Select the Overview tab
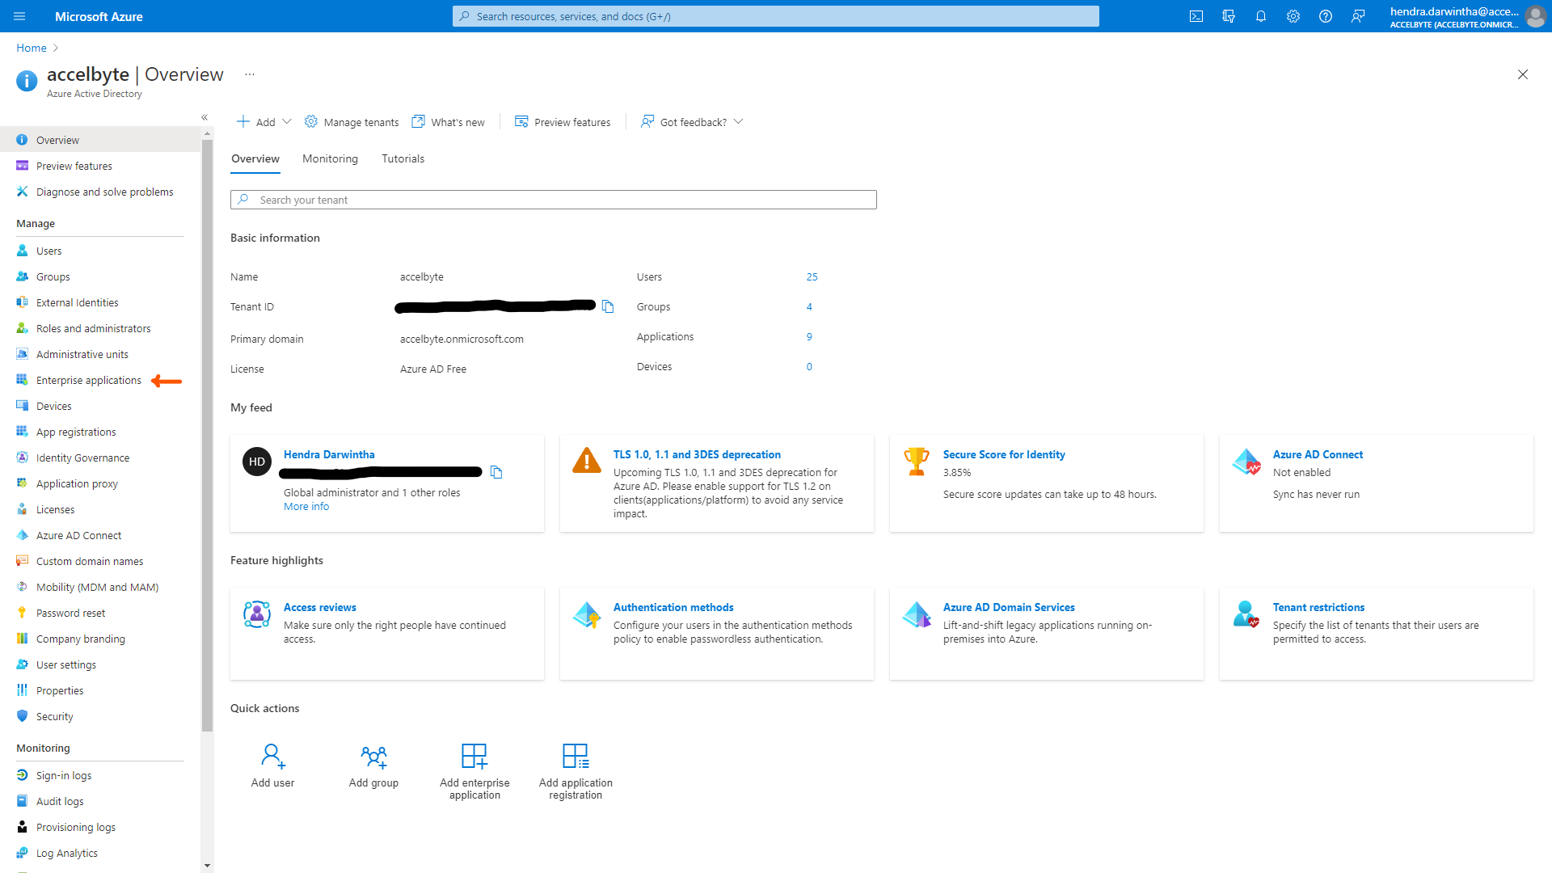Viewport: 1552px width, 873px height. pos(255,159)
